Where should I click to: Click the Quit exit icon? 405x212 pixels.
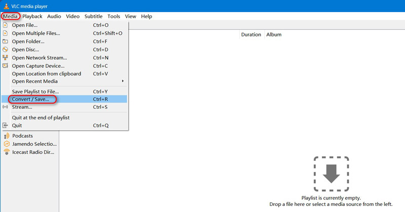[x=5, y=125]
